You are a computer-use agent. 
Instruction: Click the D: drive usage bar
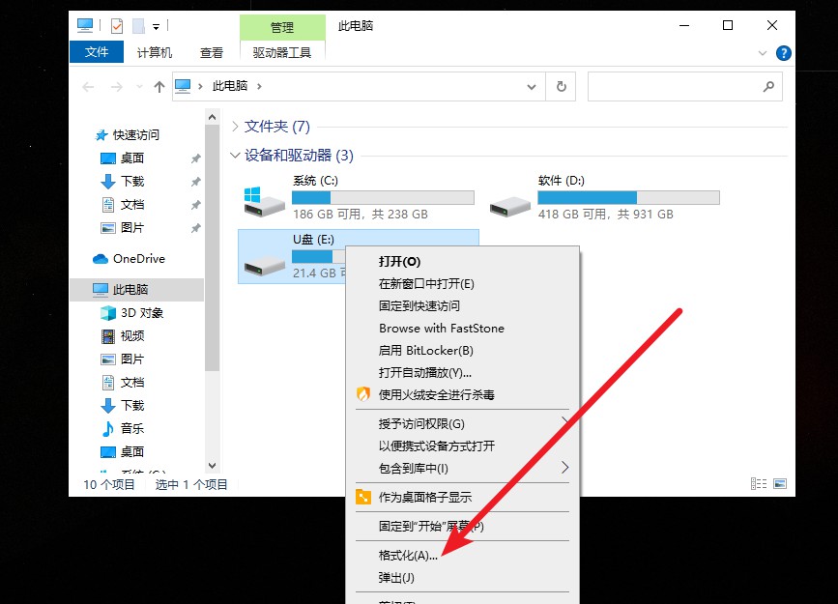click(x=628, y=198)
